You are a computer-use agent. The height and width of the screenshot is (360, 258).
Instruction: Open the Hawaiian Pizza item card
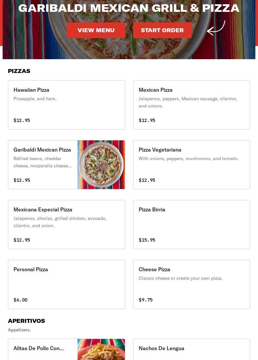pos(66,105)
